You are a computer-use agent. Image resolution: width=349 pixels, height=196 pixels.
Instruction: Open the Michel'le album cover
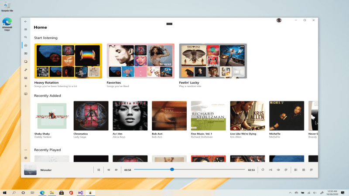287,116
